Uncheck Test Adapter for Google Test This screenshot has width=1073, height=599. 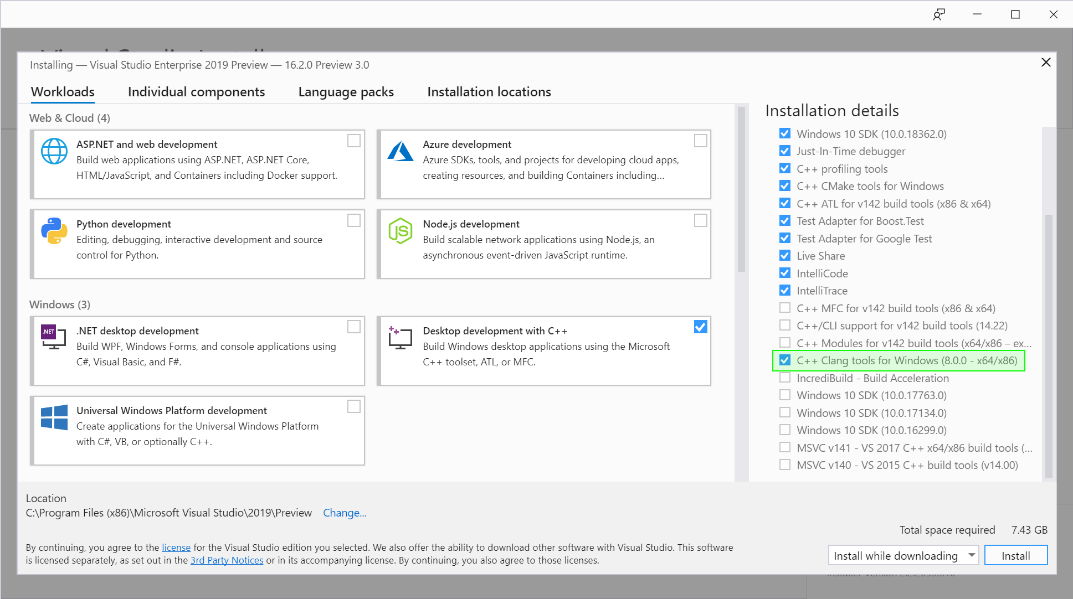pyautogui.click(x=785, y=238)
